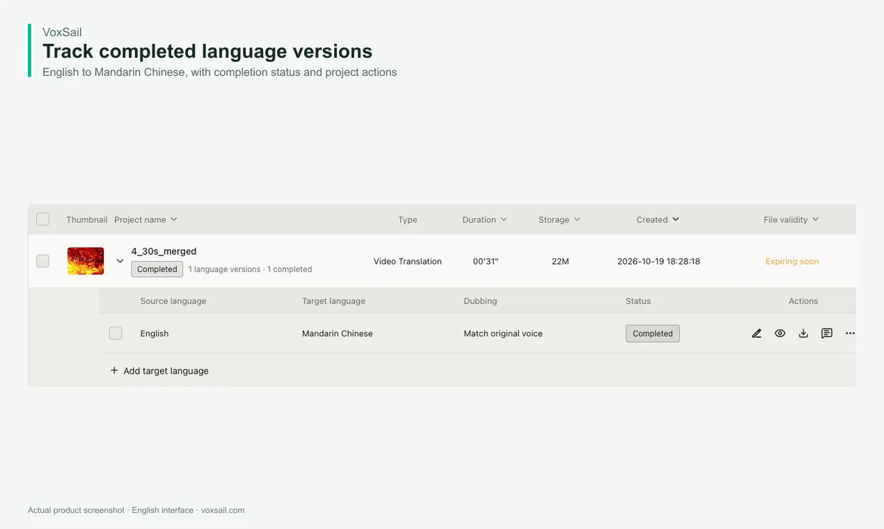Preview the Mandarin Chinese version via the eye icon

780,333
